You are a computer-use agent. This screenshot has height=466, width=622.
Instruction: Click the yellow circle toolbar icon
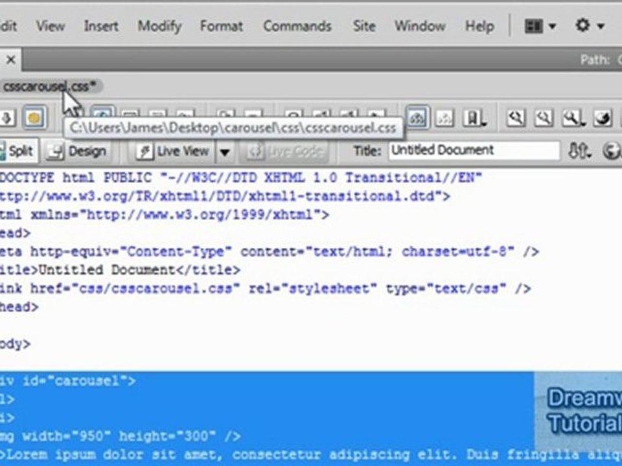coord(34,118)
